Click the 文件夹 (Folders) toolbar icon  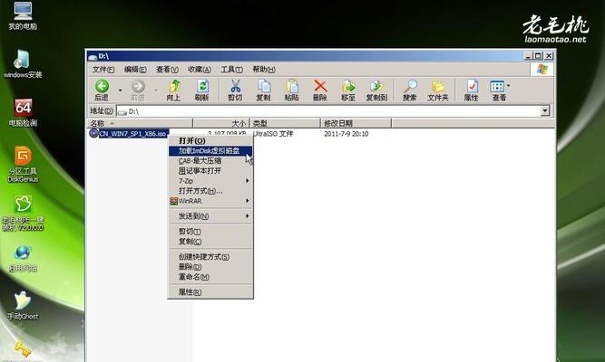pyautogui.click(x=438, y=86)
